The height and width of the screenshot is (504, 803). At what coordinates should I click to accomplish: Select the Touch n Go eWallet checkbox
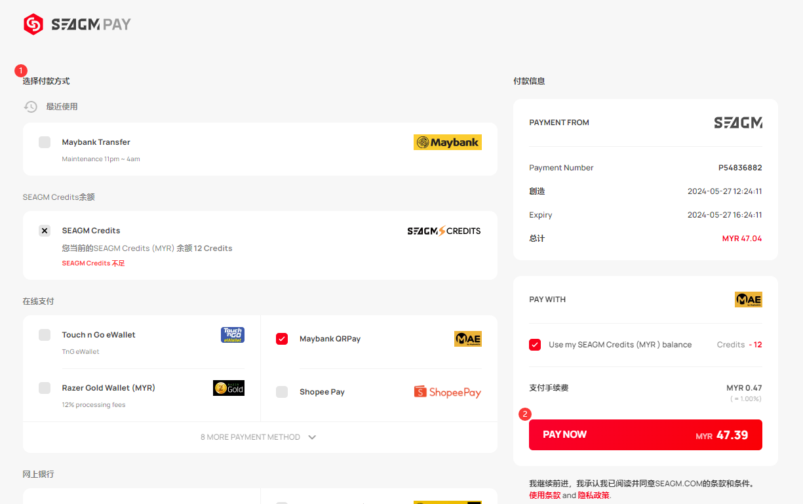click(x=45, y=335)
